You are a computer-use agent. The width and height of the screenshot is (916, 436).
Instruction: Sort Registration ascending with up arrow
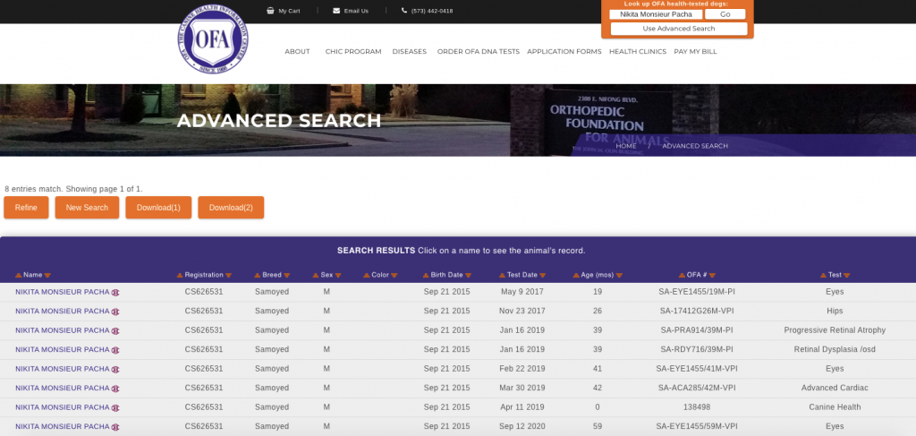(180, 275)
